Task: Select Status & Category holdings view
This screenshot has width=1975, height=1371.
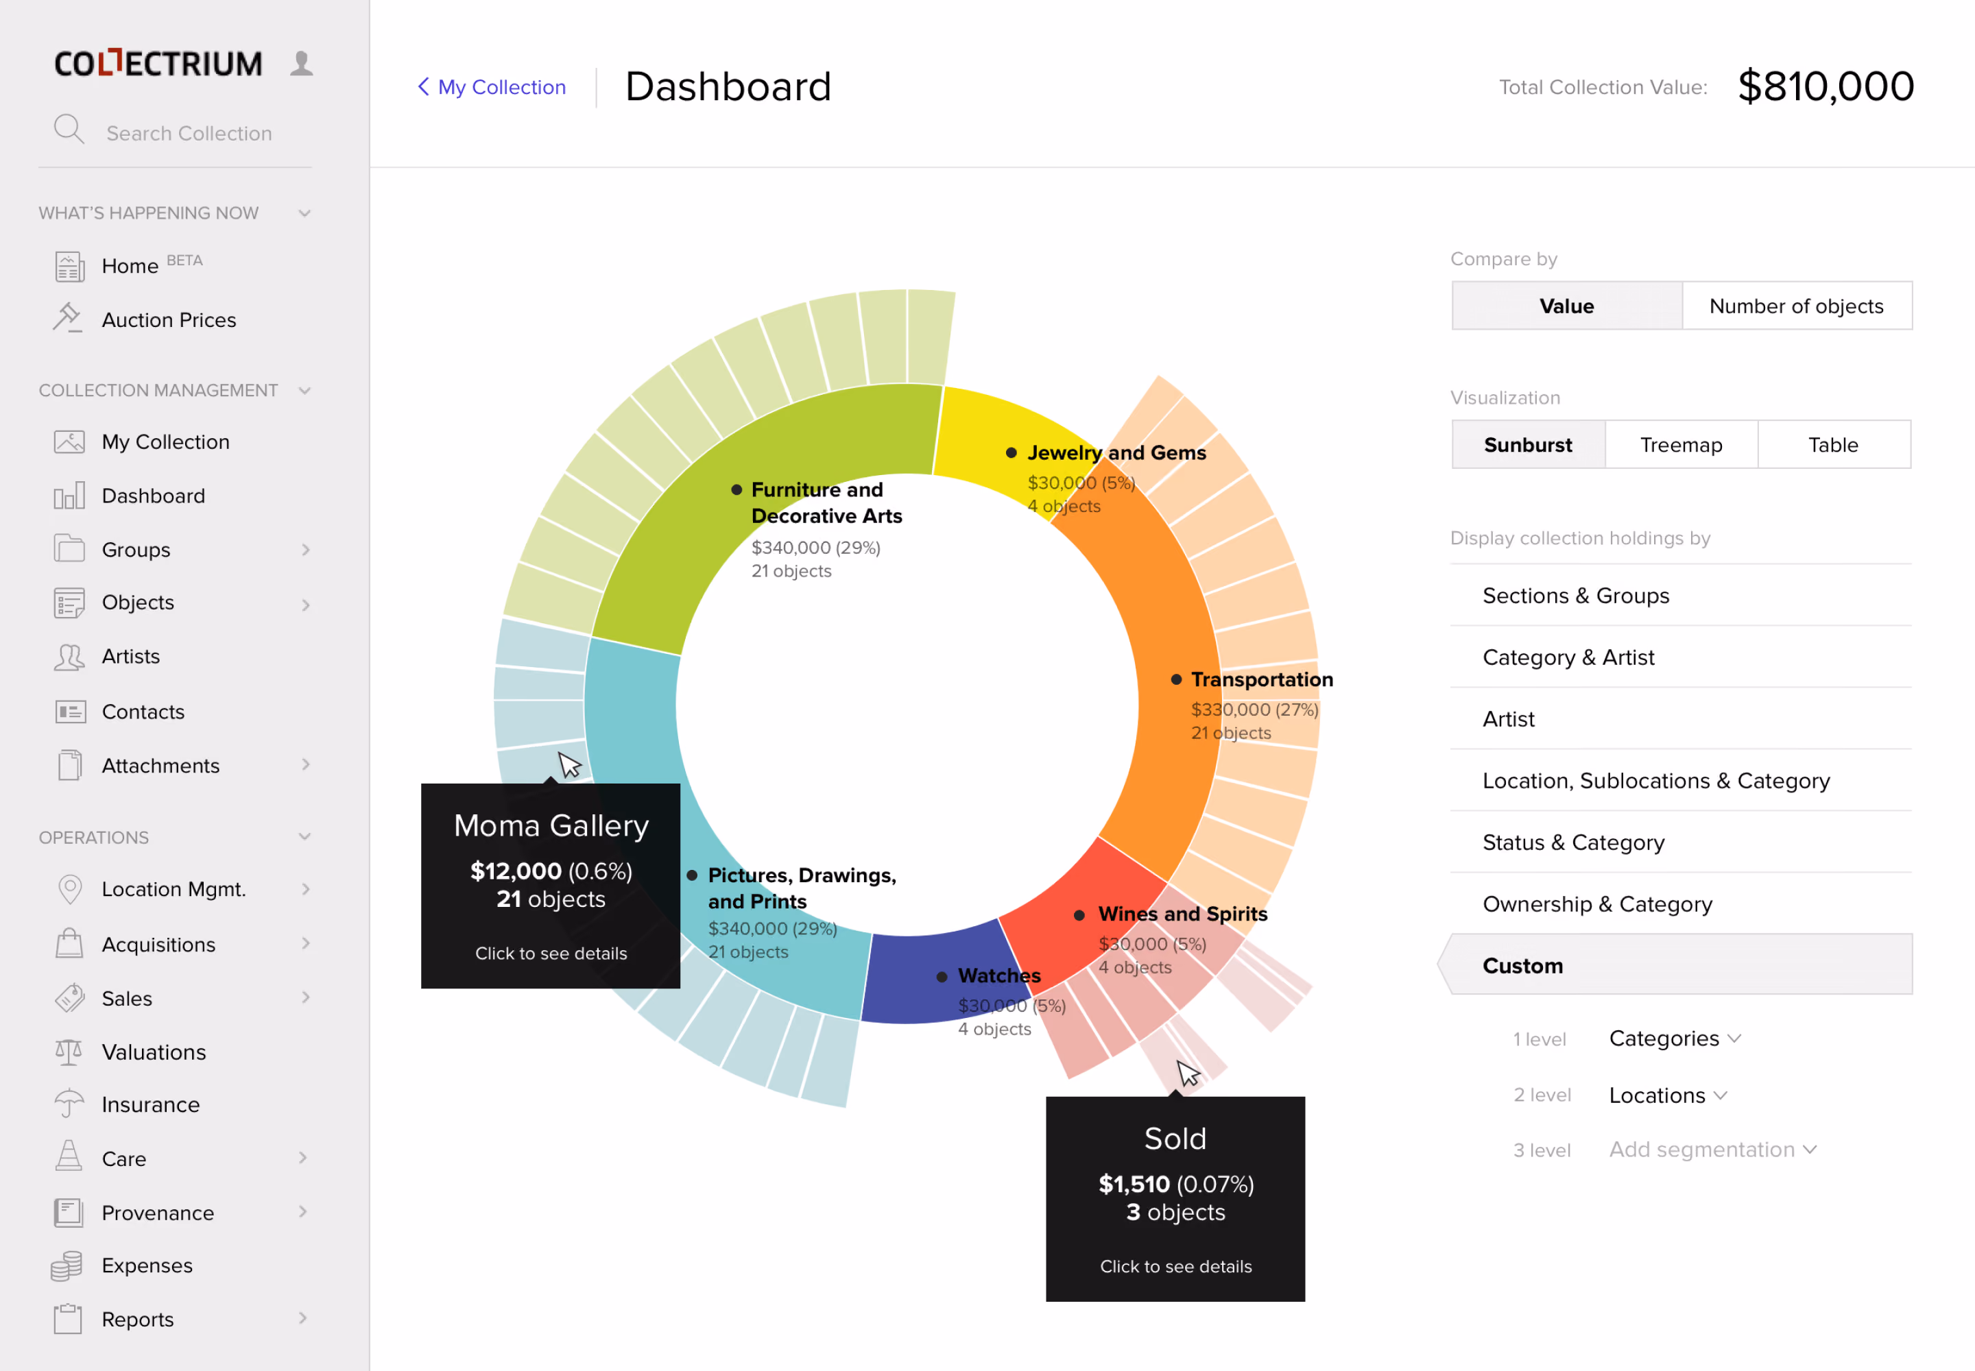Action: pos(1680,842)
